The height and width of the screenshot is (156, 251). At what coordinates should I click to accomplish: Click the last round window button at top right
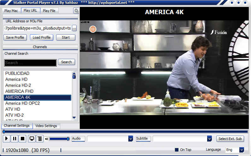(x=245, y=3)
